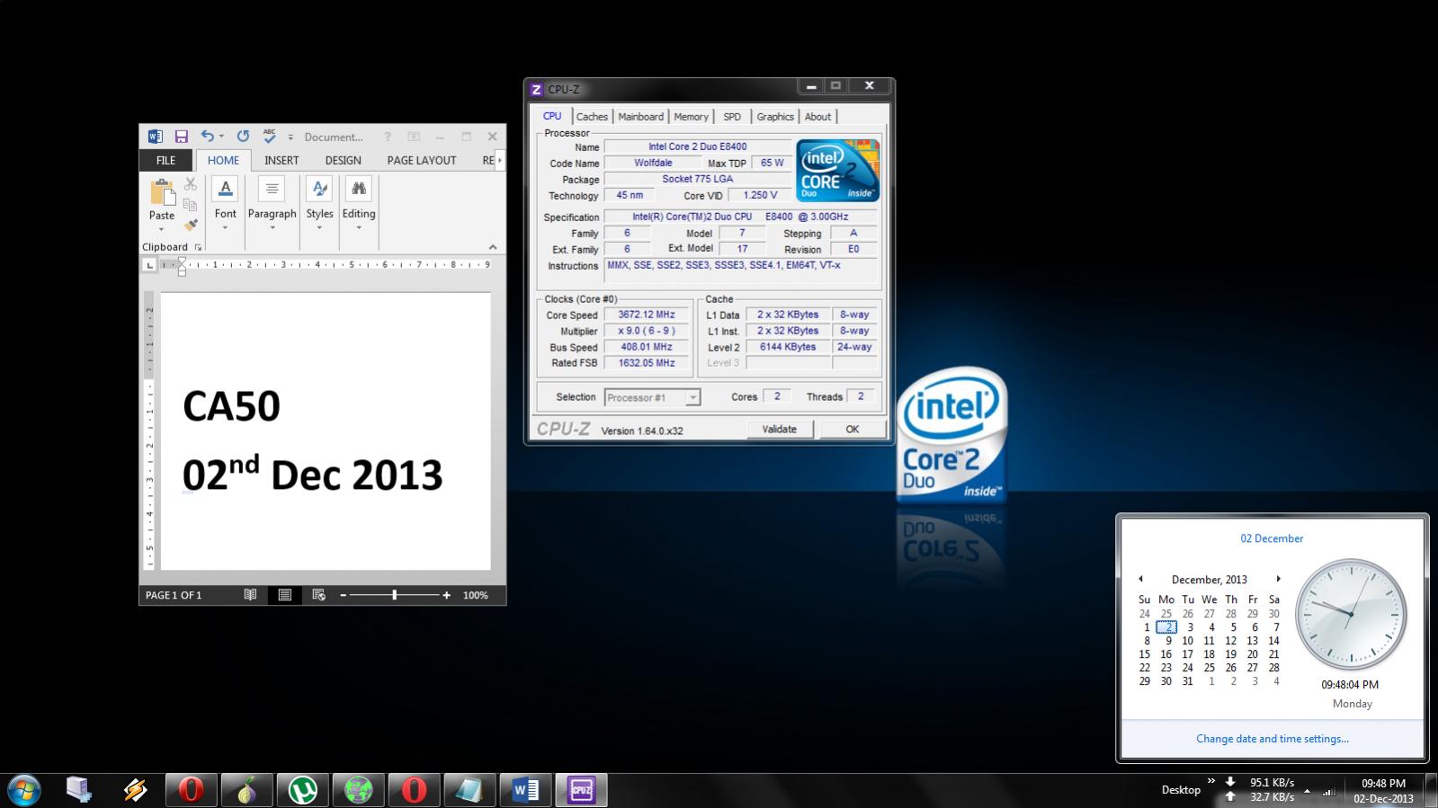
Task: Select Web Layout view in the status bar
Action: (x=318, y=595)
